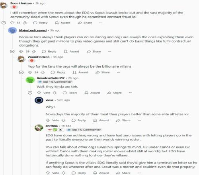Upvote ZoomHorizon's top comment with 55 points
This screenshot has width=199, height=175.
[x=12, y=23]
